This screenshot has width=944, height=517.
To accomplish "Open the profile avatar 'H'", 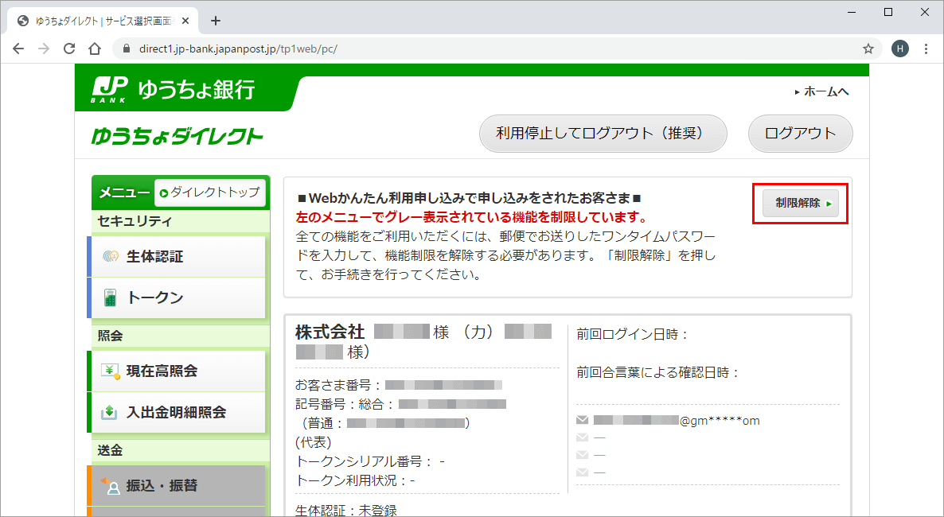I will coord(900,49).
